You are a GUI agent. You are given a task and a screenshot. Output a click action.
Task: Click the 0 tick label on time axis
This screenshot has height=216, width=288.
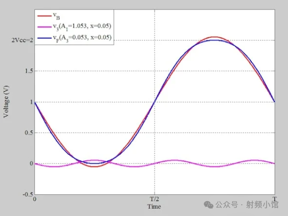pos(35,199)
